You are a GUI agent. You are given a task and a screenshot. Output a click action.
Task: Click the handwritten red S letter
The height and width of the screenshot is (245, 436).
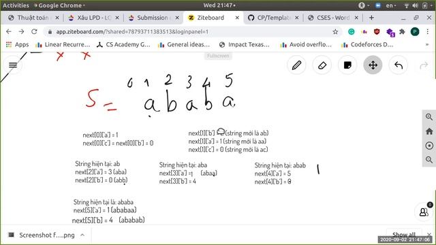click(92, 98)
